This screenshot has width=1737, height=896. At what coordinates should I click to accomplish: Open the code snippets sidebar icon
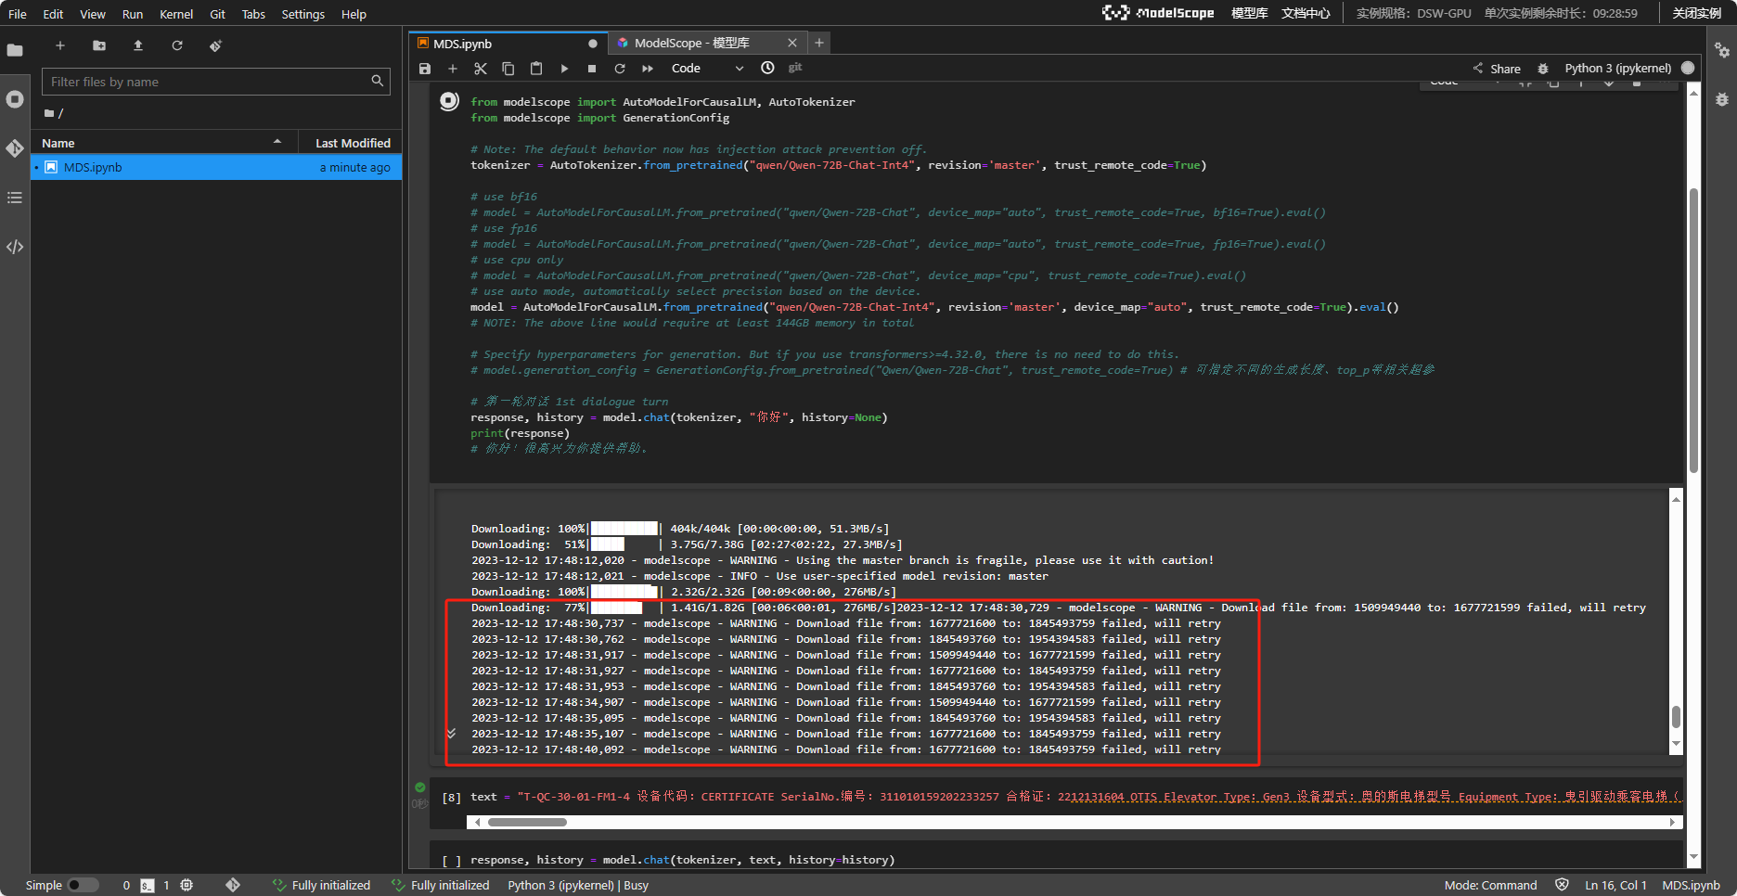(15, 247)
